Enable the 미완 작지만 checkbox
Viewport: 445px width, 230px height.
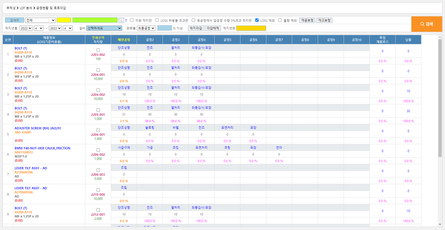[x=132, y=20]
